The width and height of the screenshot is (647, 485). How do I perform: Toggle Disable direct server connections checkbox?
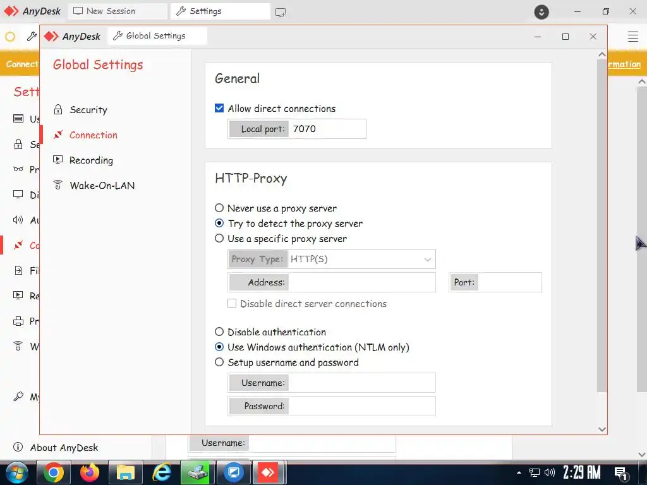point(232,304)
